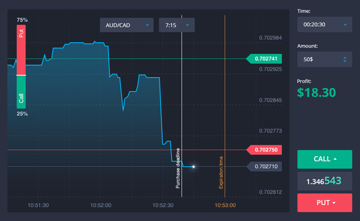This screenshot has height=221, width=360.
Task: Click the red PUT button
Action: click(325, 203)
